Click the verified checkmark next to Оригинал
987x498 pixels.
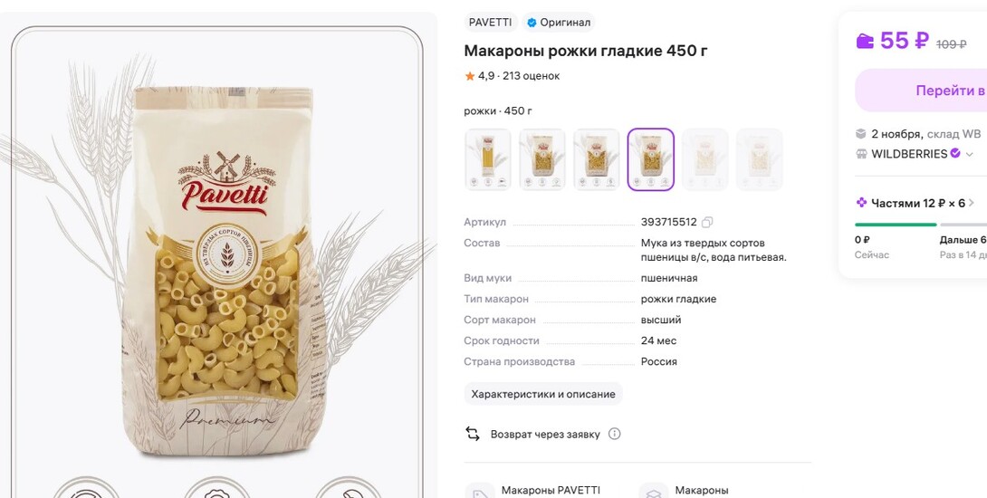click(x=532, y=23)
